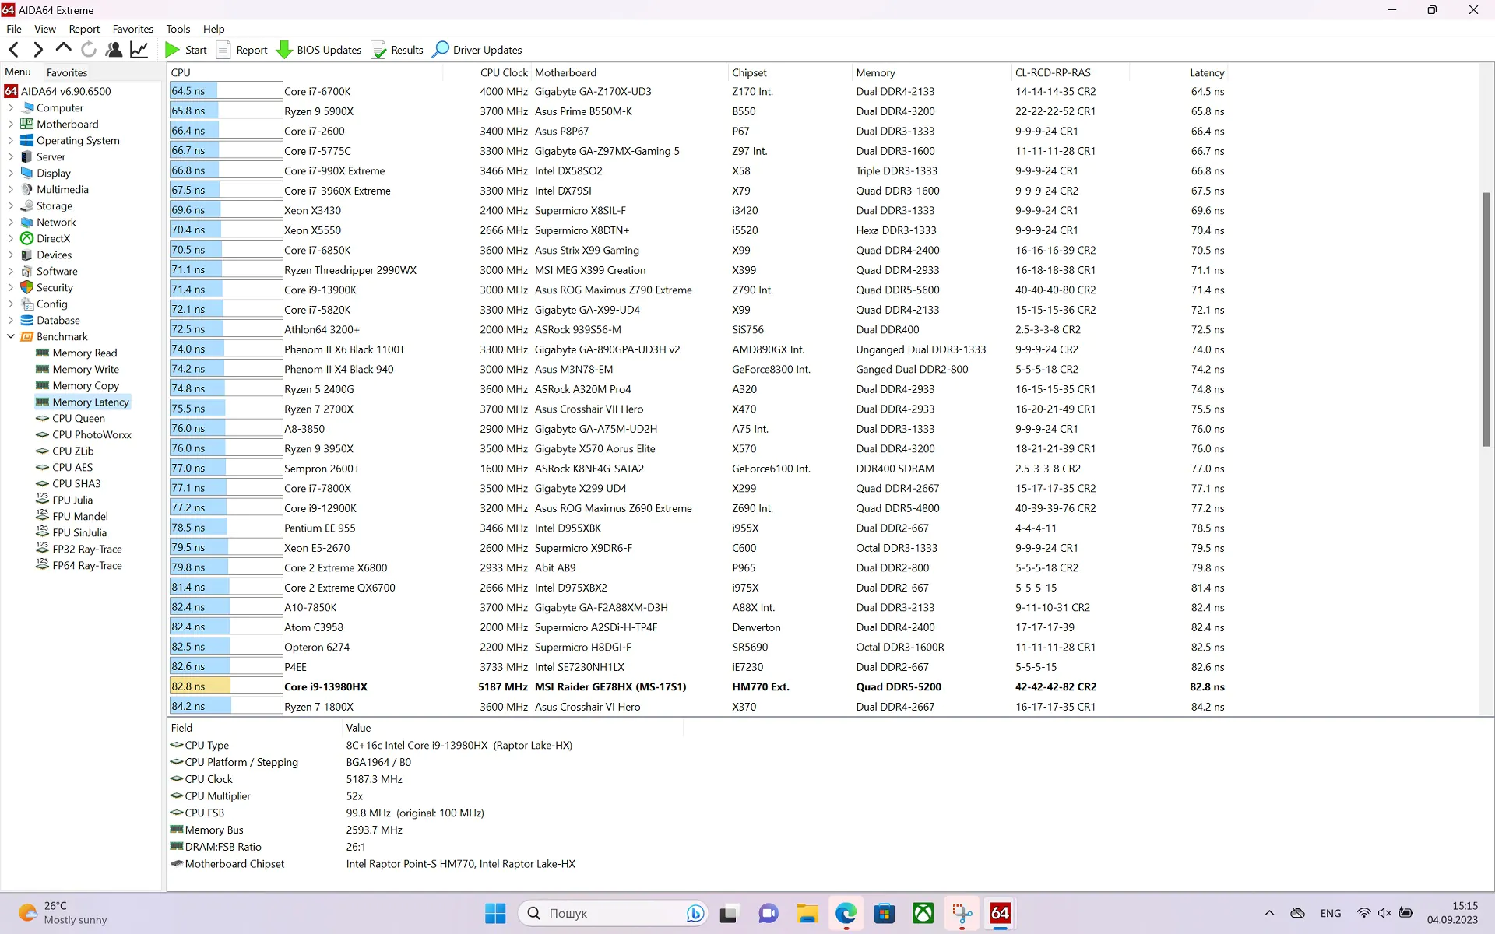Open the user manage icon in toolbar
Image resolution: width=1495 pixels, height=934 pixels.
point(114,50)
